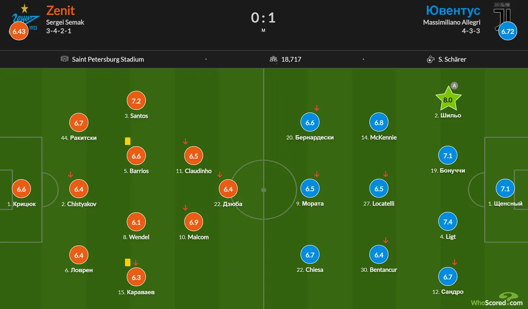Click goalkeeper Щенсный's 7.1 rating circle
The image size is (528, 309).
click(505, 189)
